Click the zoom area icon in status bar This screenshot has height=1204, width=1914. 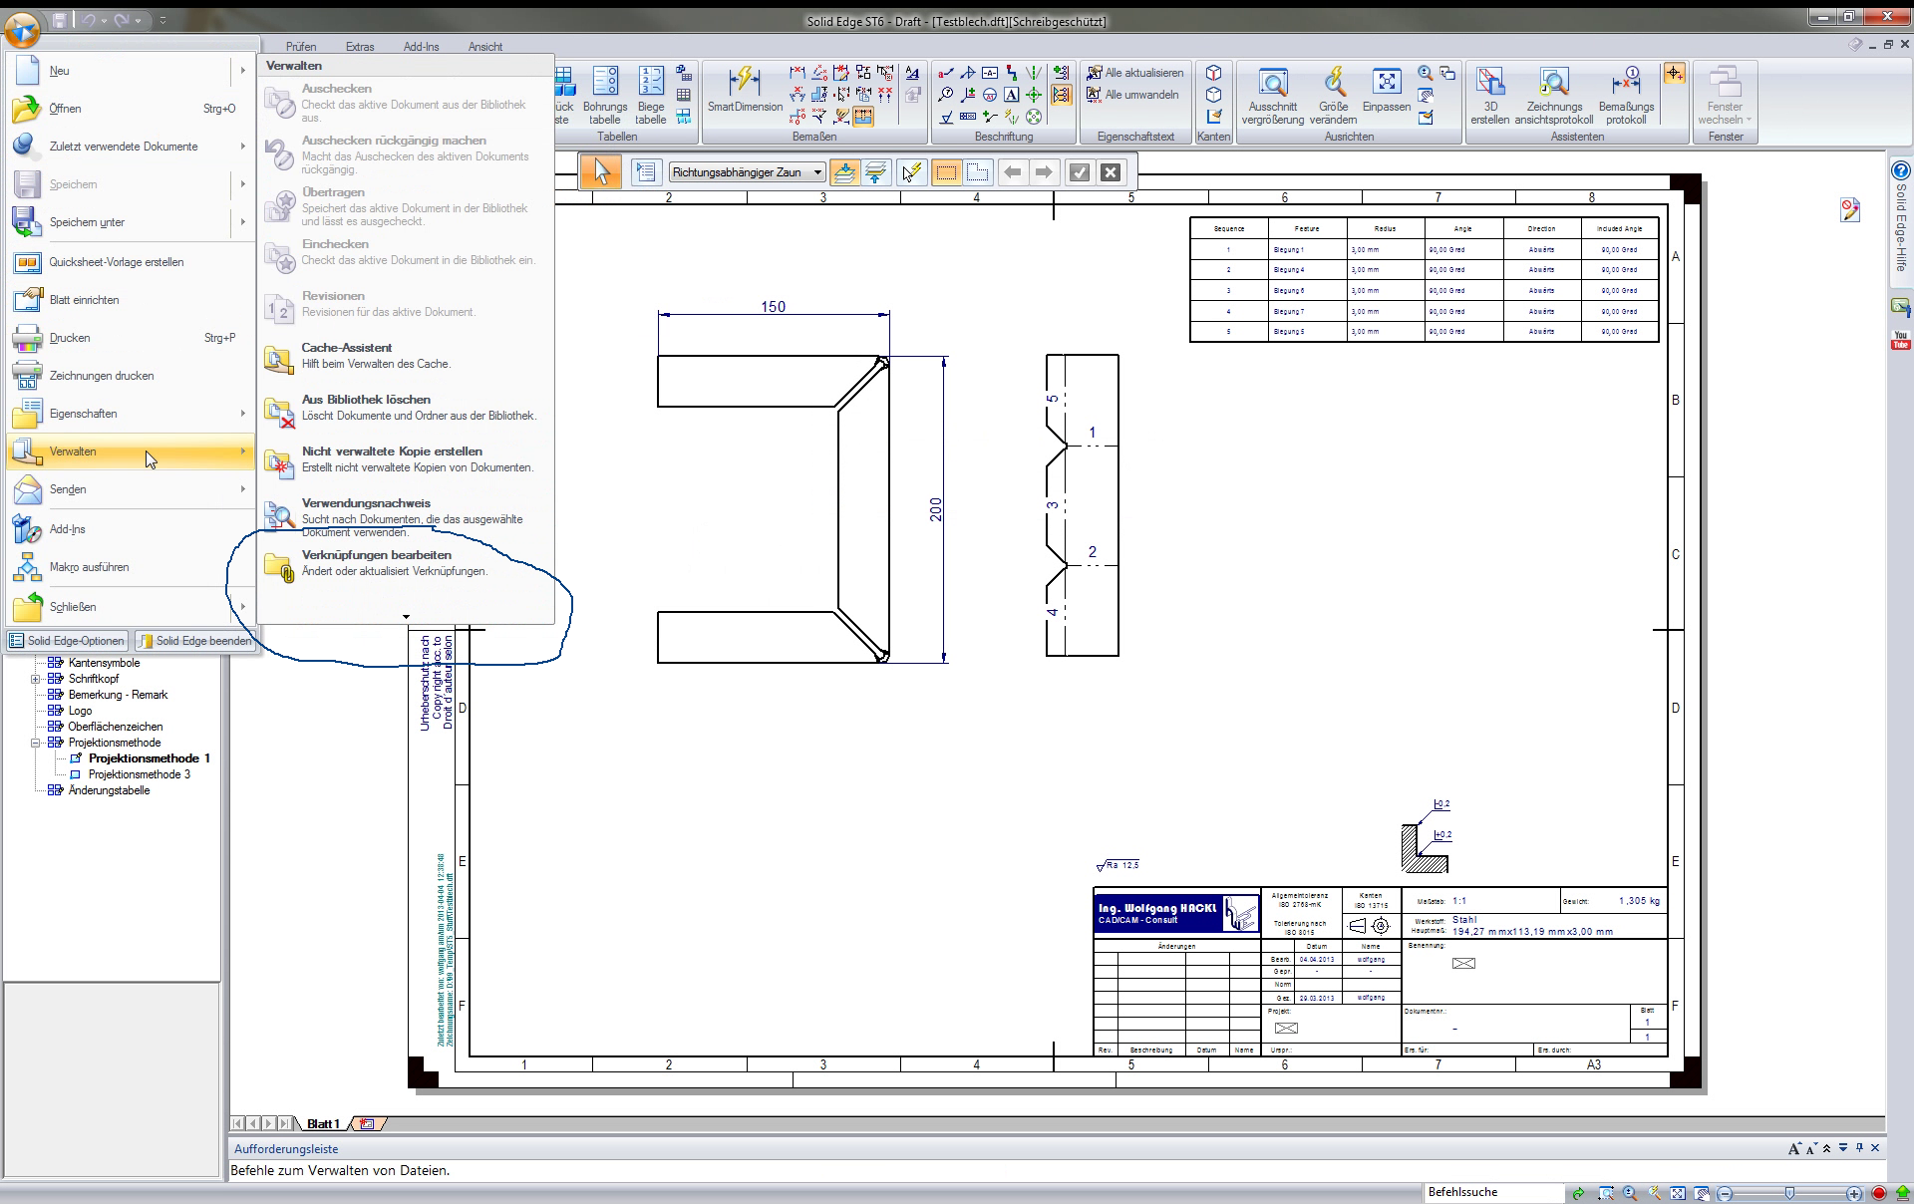coord(1606,1193)
